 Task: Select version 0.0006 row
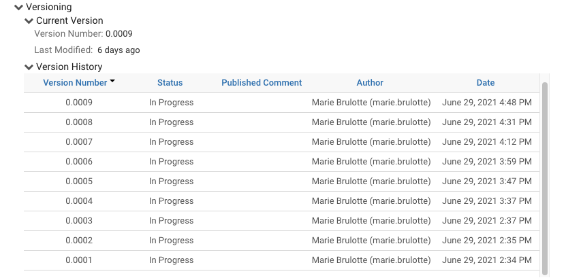[x=79, y=162]
